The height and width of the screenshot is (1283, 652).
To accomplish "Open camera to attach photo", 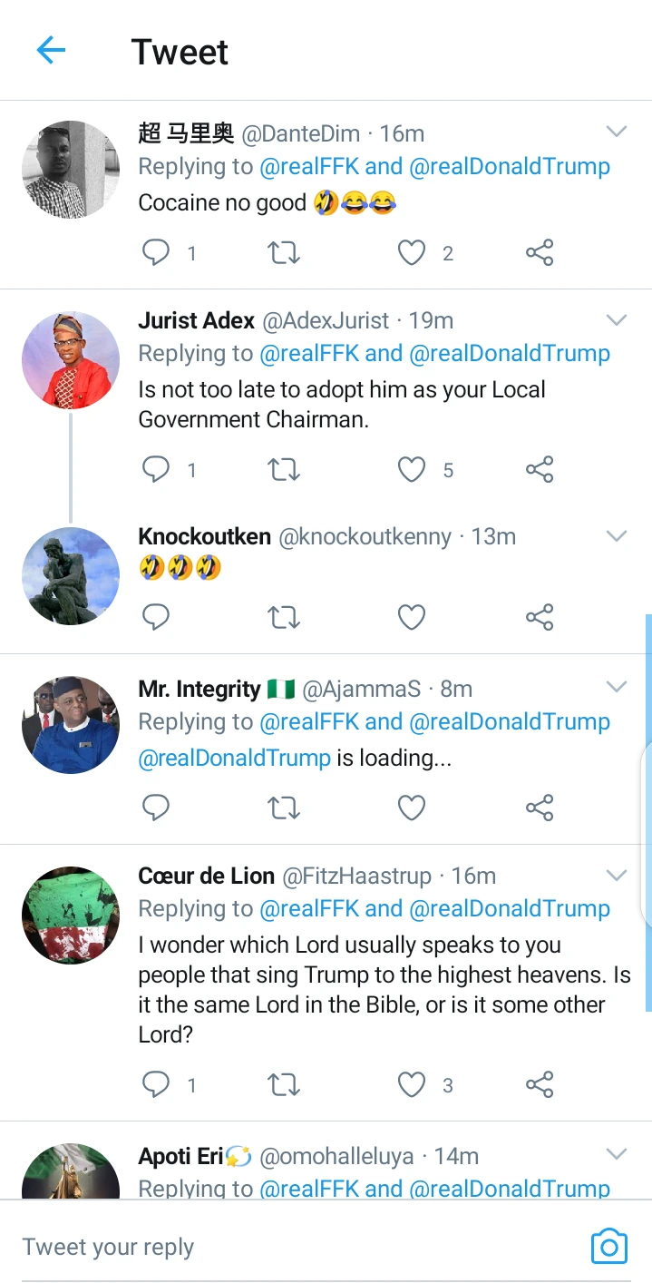I will [608, 1247].
